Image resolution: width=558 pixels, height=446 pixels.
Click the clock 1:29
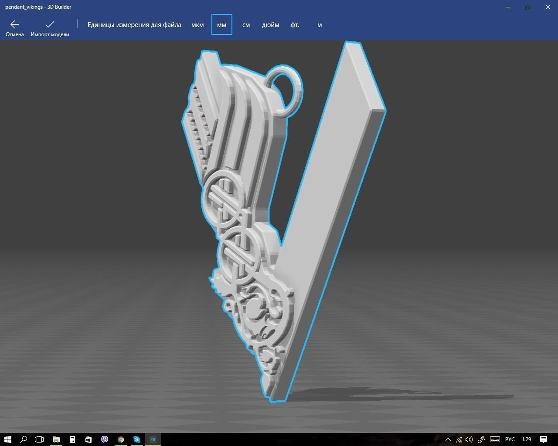coord(526,439)
